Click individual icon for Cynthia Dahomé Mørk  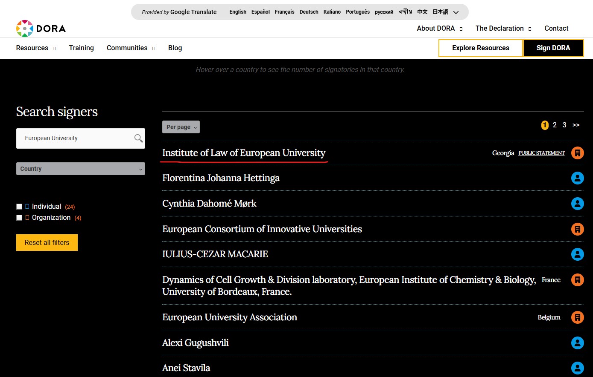pyautogui.click(x=577, y=204)
